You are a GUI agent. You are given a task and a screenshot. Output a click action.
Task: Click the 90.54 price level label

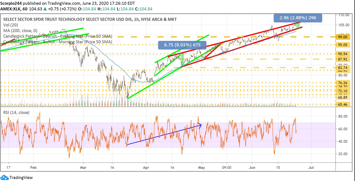coord(342,54)
